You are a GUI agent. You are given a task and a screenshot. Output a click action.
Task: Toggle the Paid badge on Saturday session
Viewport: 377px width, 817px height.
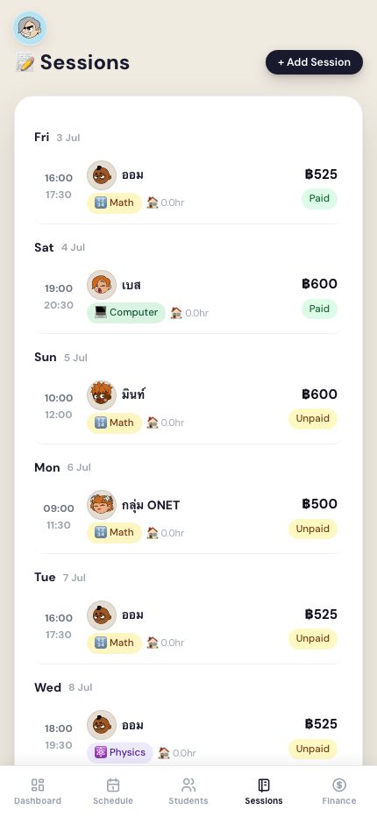[319, 309]
